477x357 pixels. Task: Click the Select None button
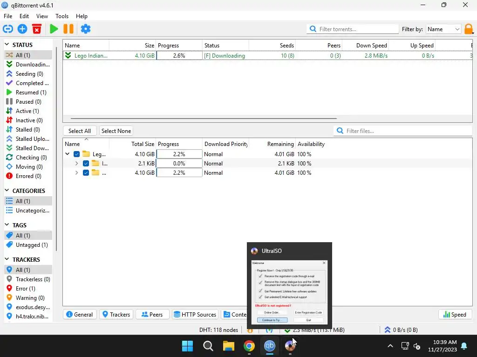pos(116,131)
